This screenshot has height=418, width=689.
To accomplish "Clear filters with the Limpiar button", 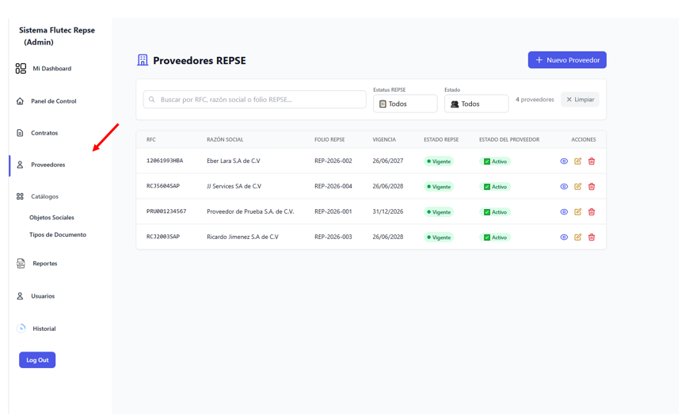I will pyautogui.click(x=580, y=100).
